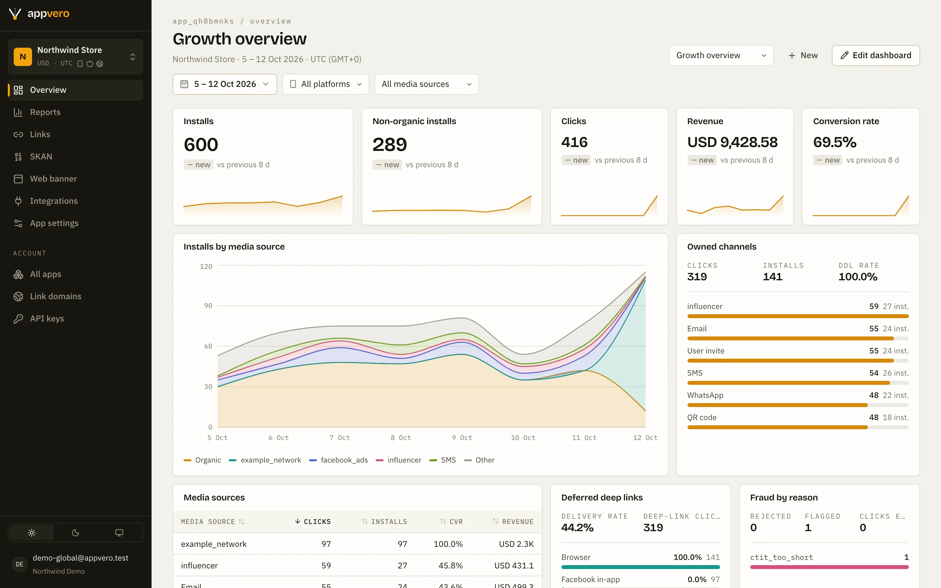Click the appvero logo icon

point(15,14)
